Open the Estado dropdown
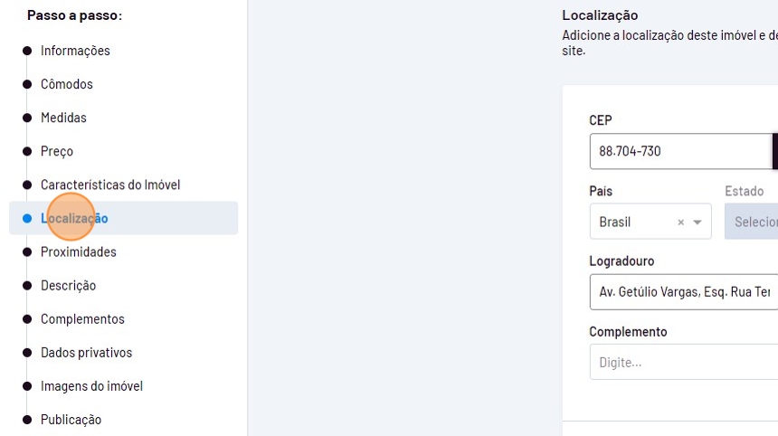 [752, 223]
